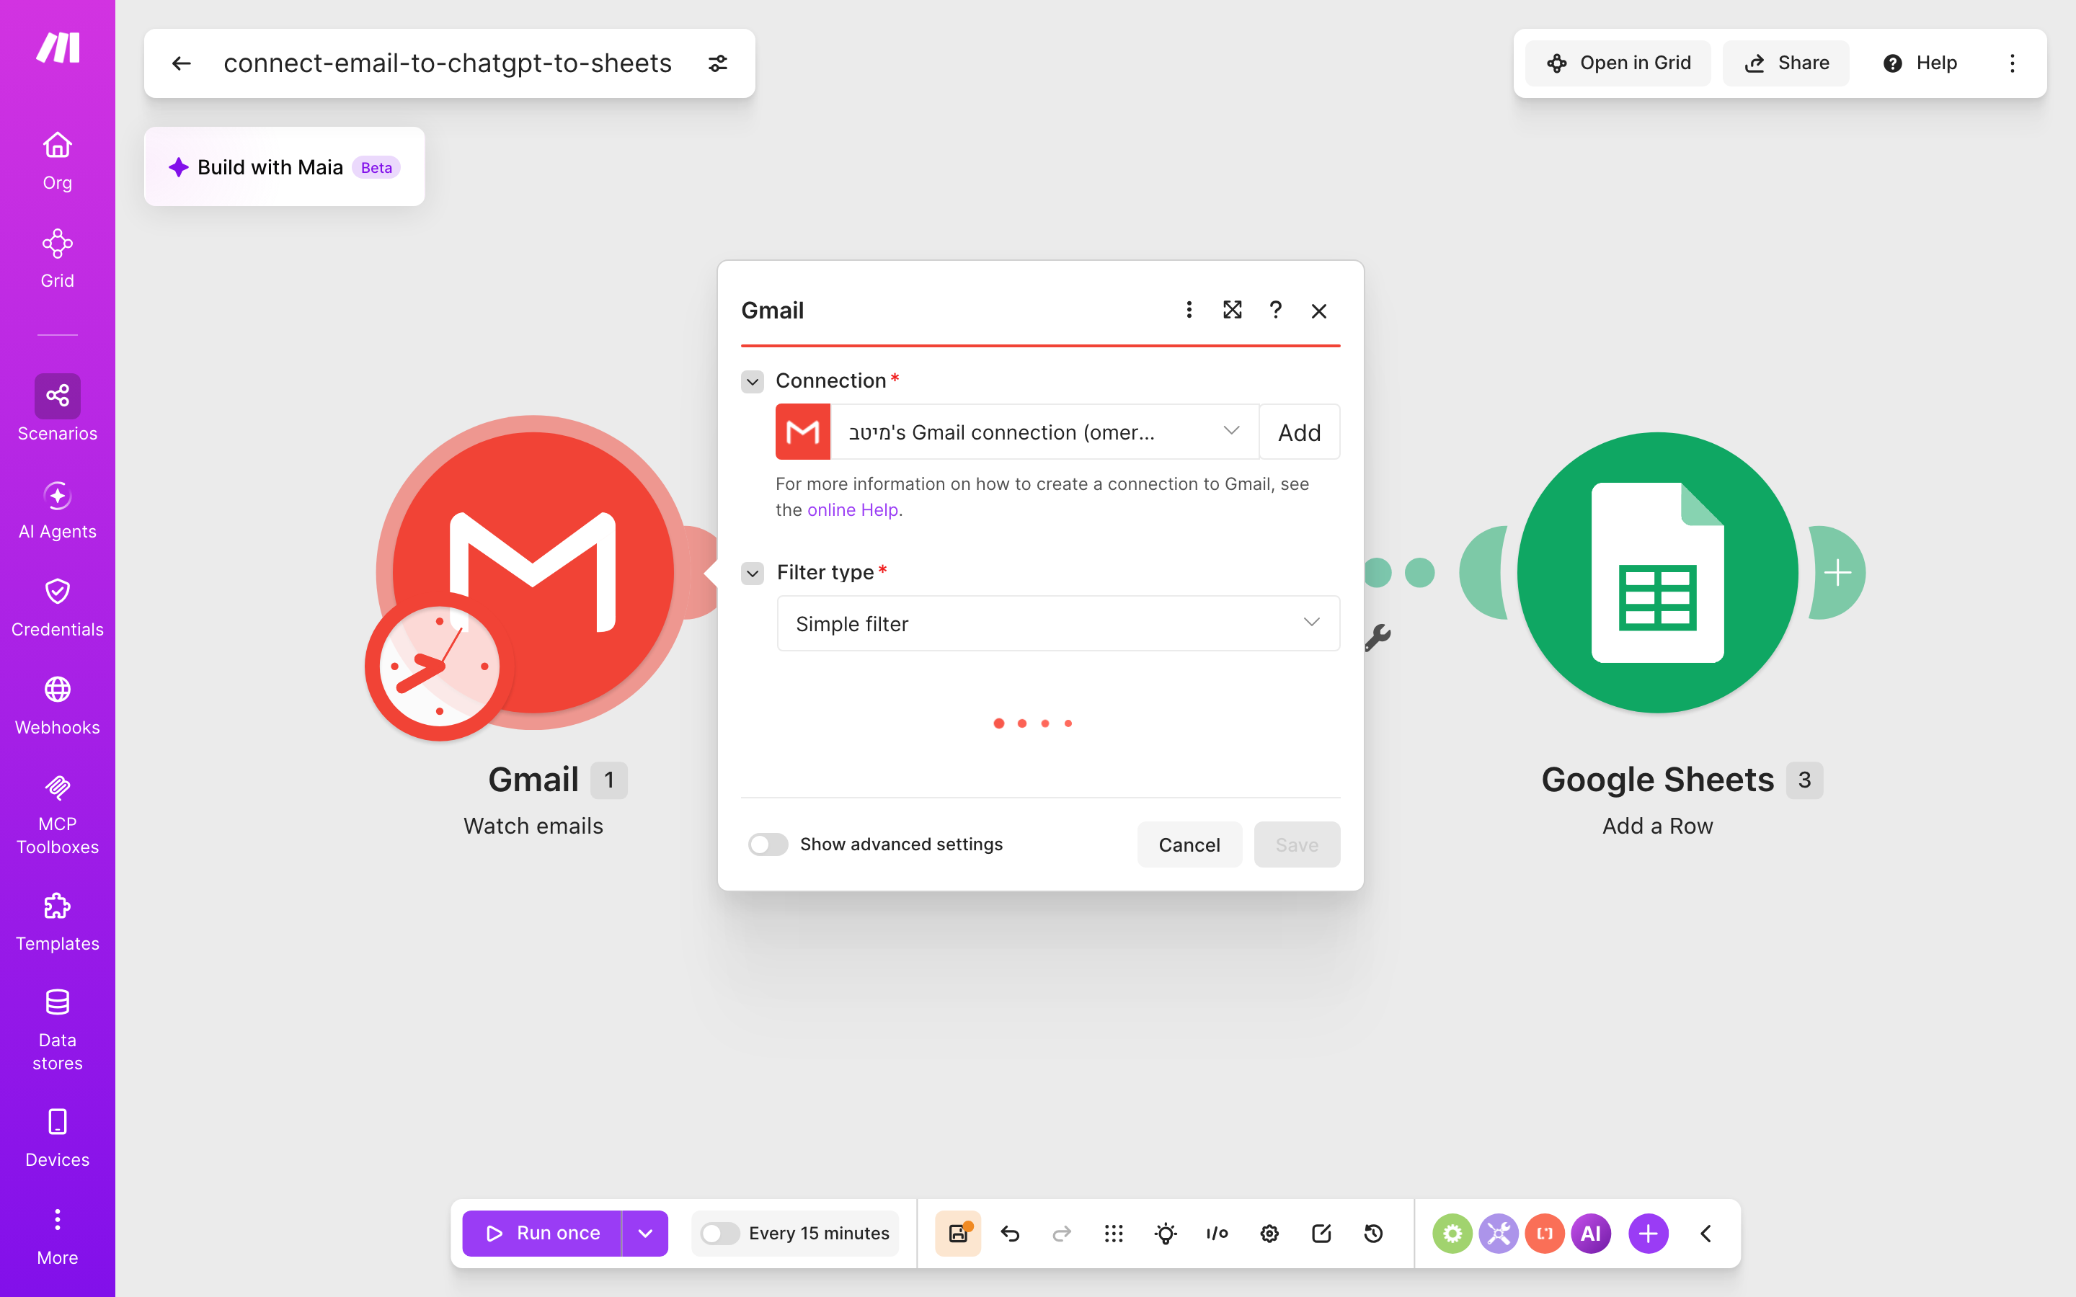2076x1297 pixels.
Task: Open AI Agents section
Action: (x=58, y=510)
